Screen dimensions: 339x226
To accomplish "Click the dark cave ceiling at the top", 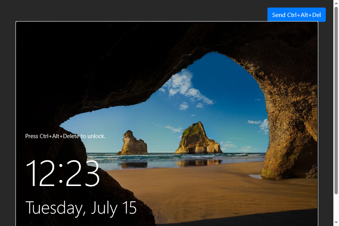I will [113, 42].
